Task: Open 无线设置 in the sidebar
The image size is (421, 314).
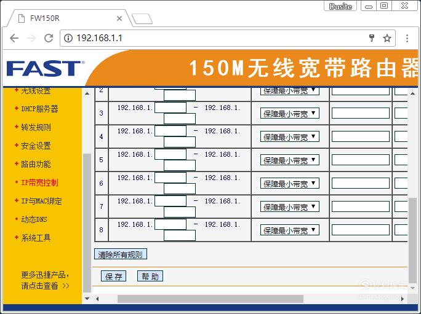Action: [36, 91]
